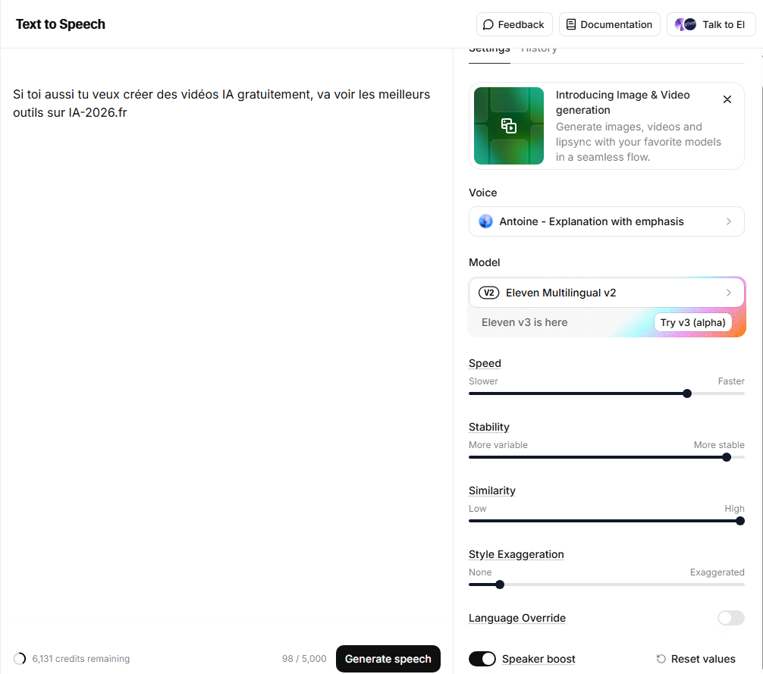763x674 pixels.
Task: Click the V2 badge in the model selector
Action: click(489, 293)
